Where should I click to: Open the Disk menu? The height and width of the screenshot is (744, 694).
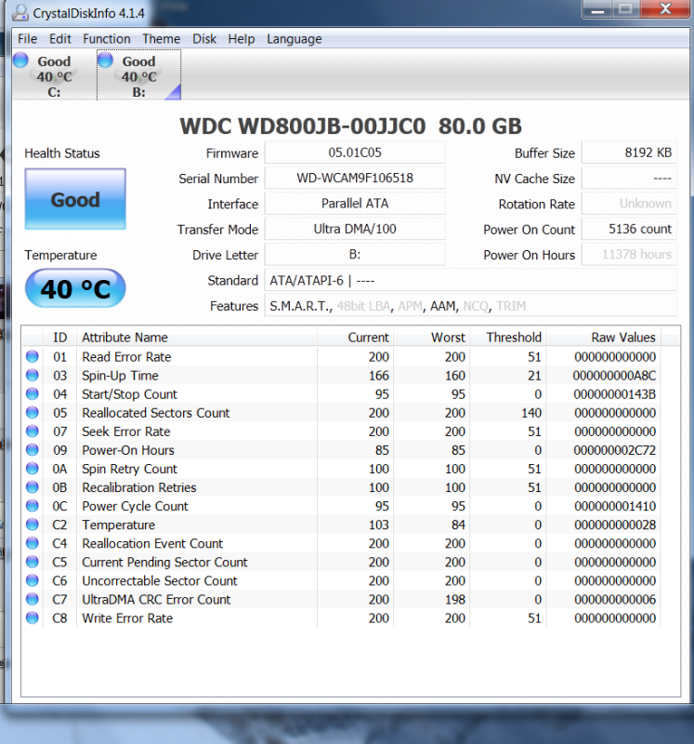pos(204,39)
